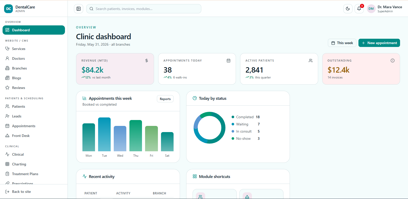Image resolution: width=408 pixels, height=199 pixels.
Task: Toggle dark mode with the moon icon
Action: point(348,9)
